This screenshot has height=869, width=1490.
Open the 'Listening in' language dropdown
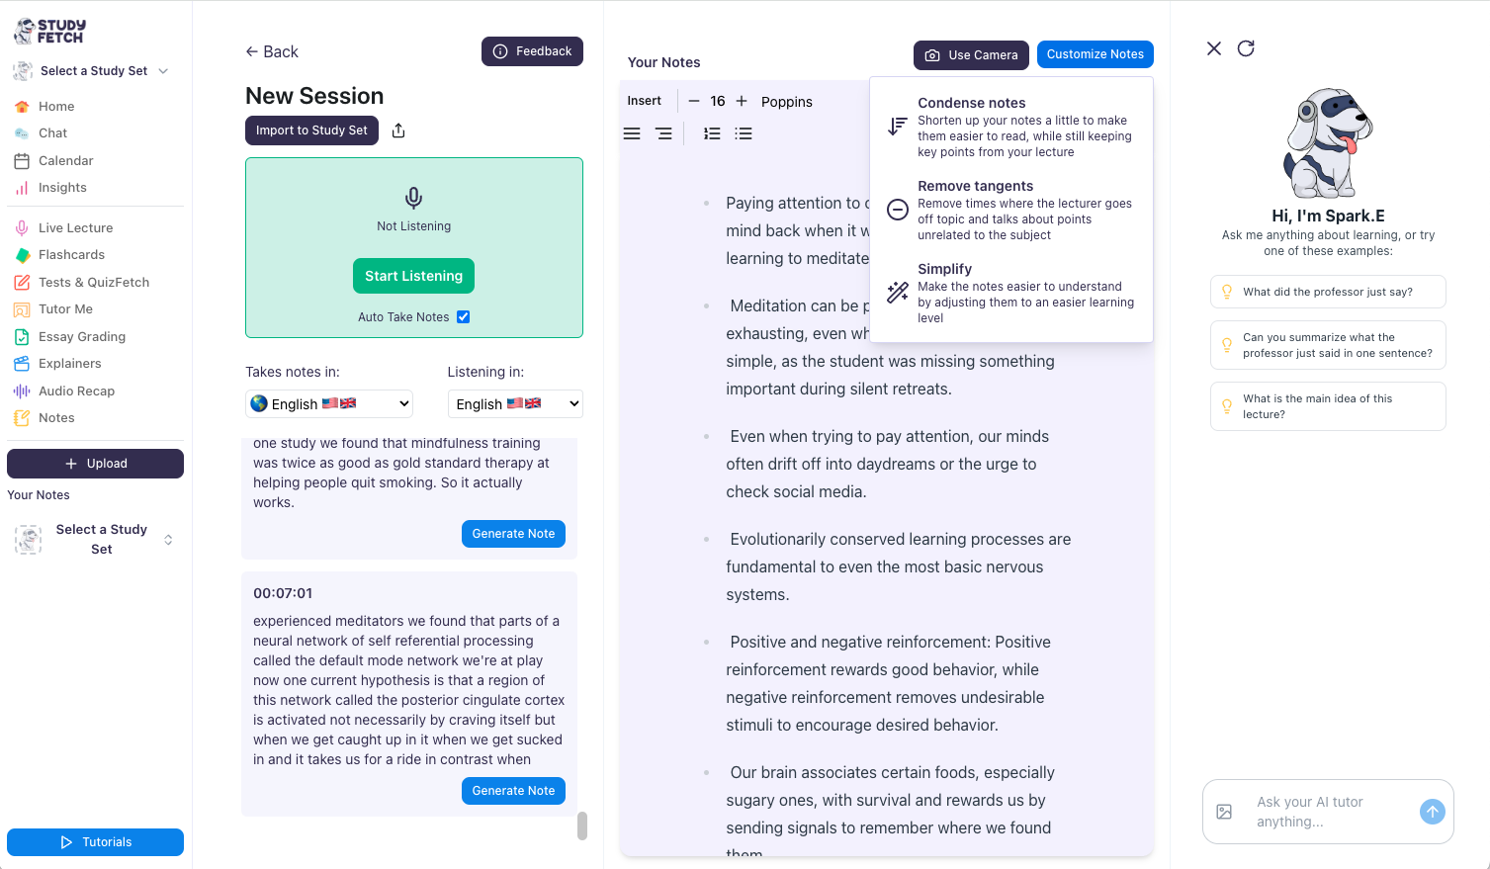(x=515, y=403)
